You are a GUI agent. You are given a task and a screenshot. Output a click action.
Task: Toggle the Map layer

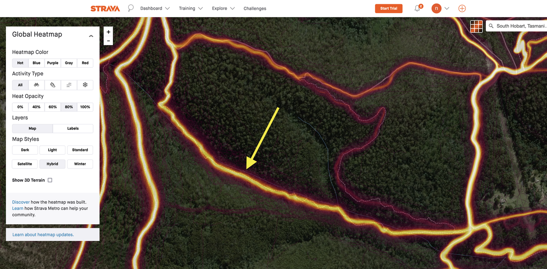(x=32, y=128)
